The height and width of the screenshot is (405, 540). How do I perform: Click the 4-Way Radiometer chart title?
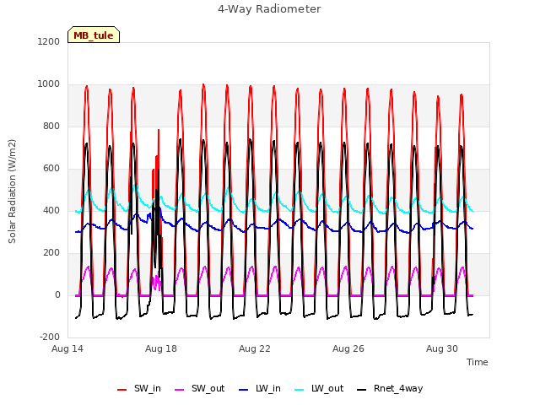point(269,9)
